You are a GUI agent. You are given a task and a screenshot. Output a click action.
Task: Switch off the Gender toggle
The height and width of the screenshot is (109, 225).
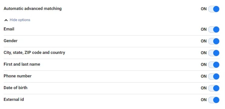(214, 41)
